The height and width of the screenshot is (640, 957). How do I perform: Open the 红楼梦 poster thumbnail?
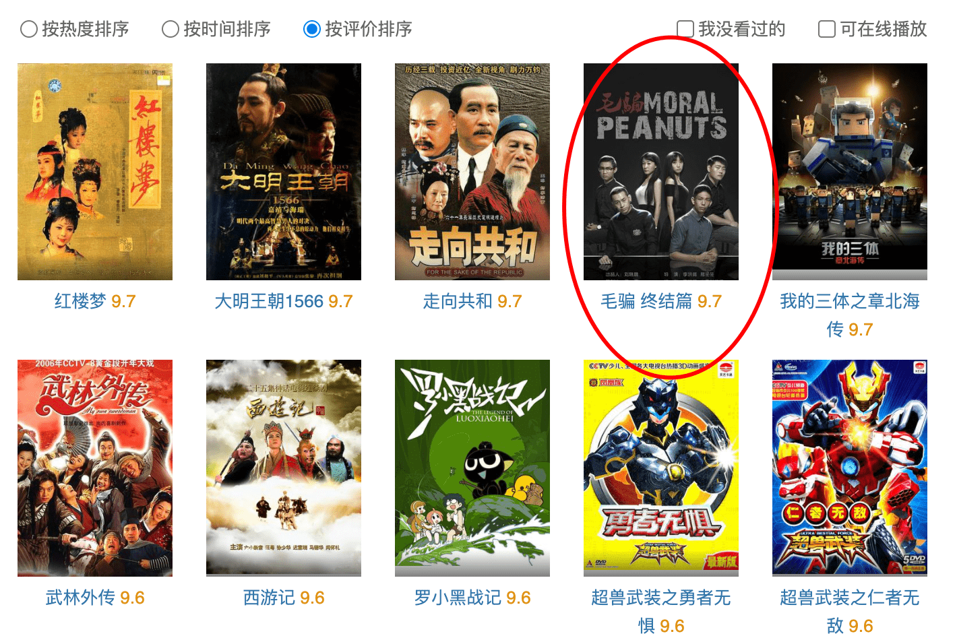(95, 172)
